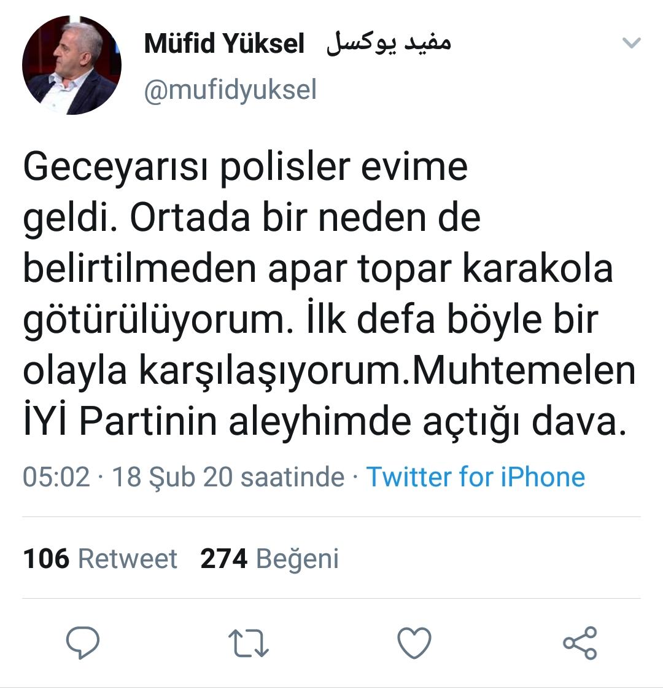
Task: Retweet this tweet using the arrows icon
Action: tap(248, 643)
